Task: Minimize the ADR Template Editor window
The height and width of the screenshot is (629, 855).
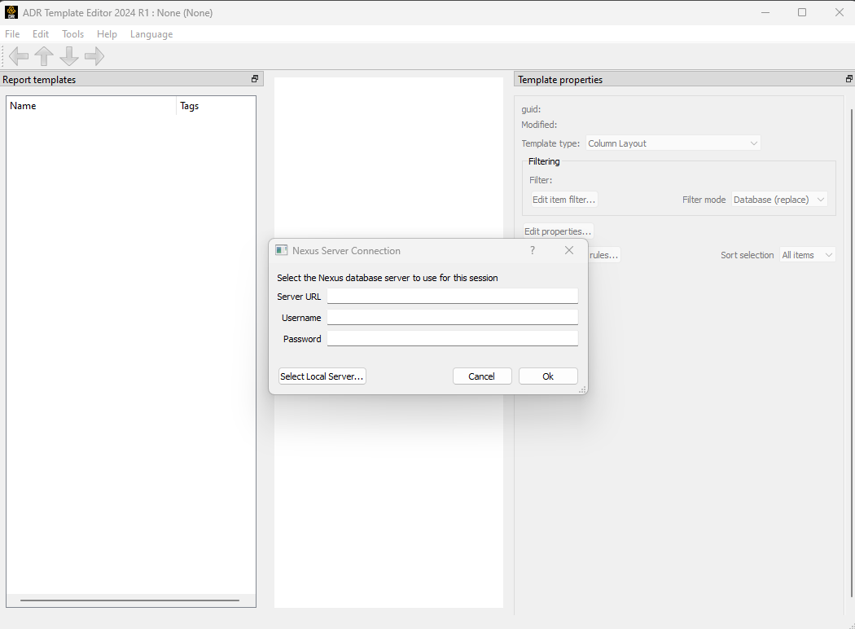Action: click(x=765, y=12)
